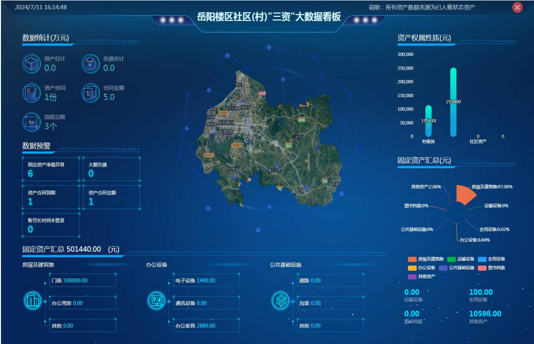Click the 资产总计 value 0.0
The width and height of the screenshot is (534, 344).
point(50,68)
